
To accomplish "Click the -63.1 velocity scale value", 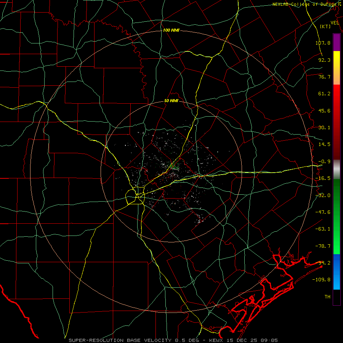I will pyautogui.click(x=323, y=229).
